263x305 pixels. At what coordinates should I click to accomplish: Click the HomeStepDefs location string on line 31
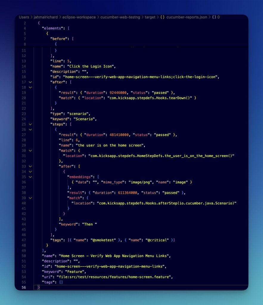[x=161, y=156]
